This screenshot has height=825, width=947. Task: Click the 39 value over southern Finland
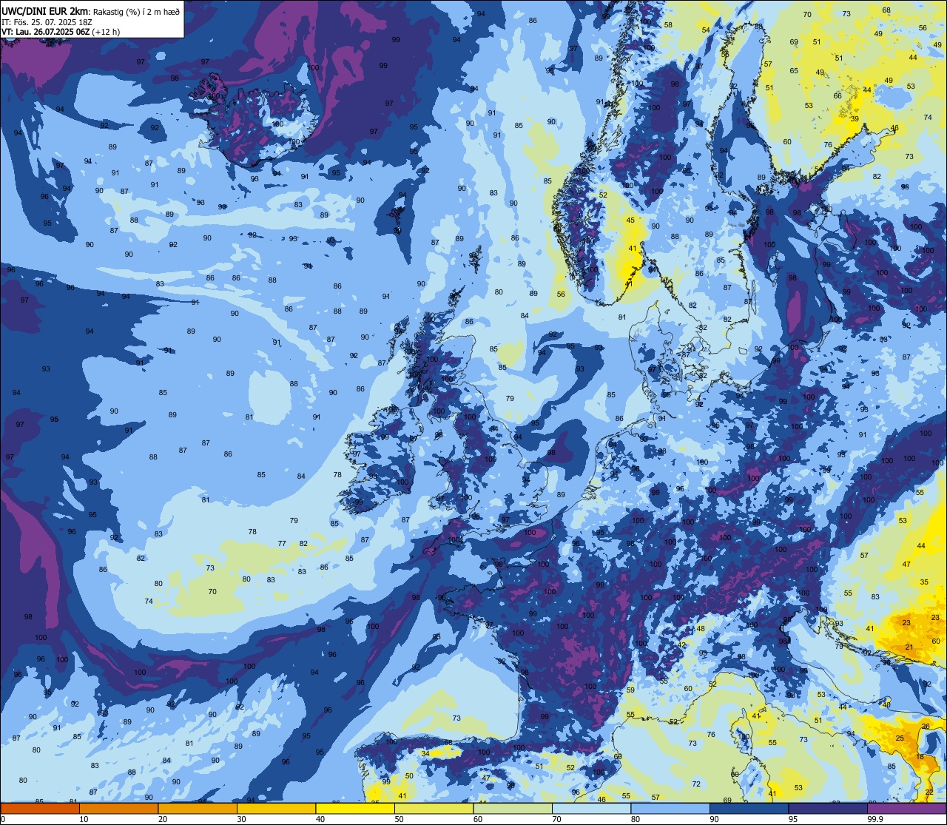coord(855,119)
